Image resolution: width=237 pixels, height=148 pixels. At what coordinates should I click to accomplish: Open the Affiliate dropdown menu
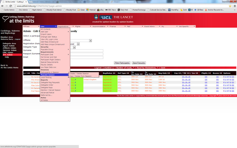(31, 26)
